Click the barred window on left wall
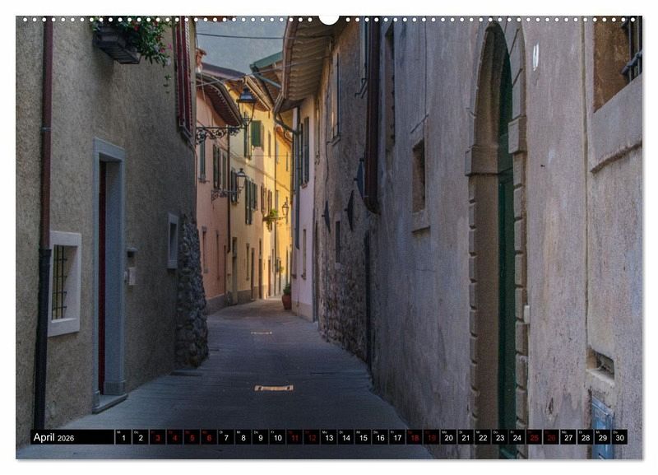The height and width of the screenshot is (475, 658). point(62,282)
